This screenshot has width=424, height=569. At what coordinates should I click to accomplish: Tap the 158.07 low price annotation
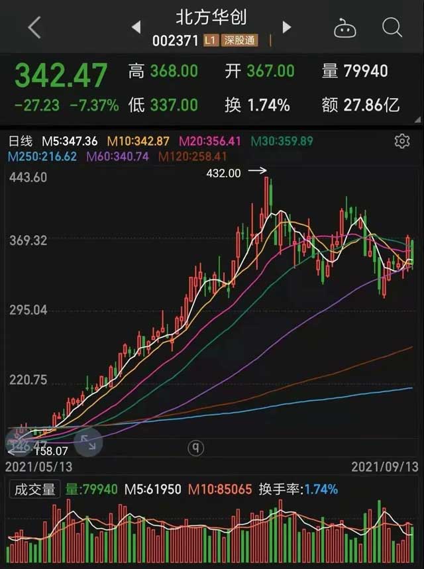[x=51, y=451]
